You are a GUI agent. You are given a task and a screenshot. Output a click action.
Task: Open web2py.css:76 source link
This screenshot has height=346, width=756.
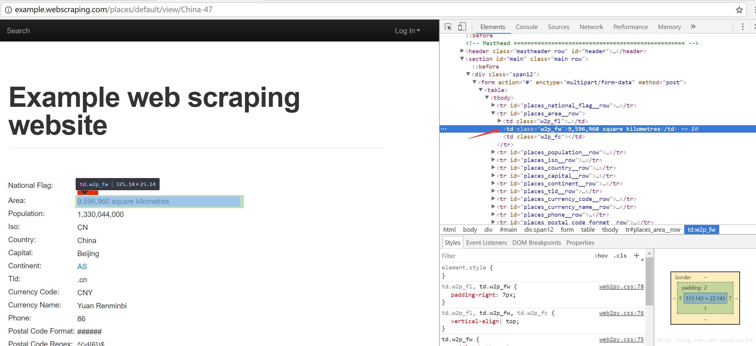(x=621, y=313)
